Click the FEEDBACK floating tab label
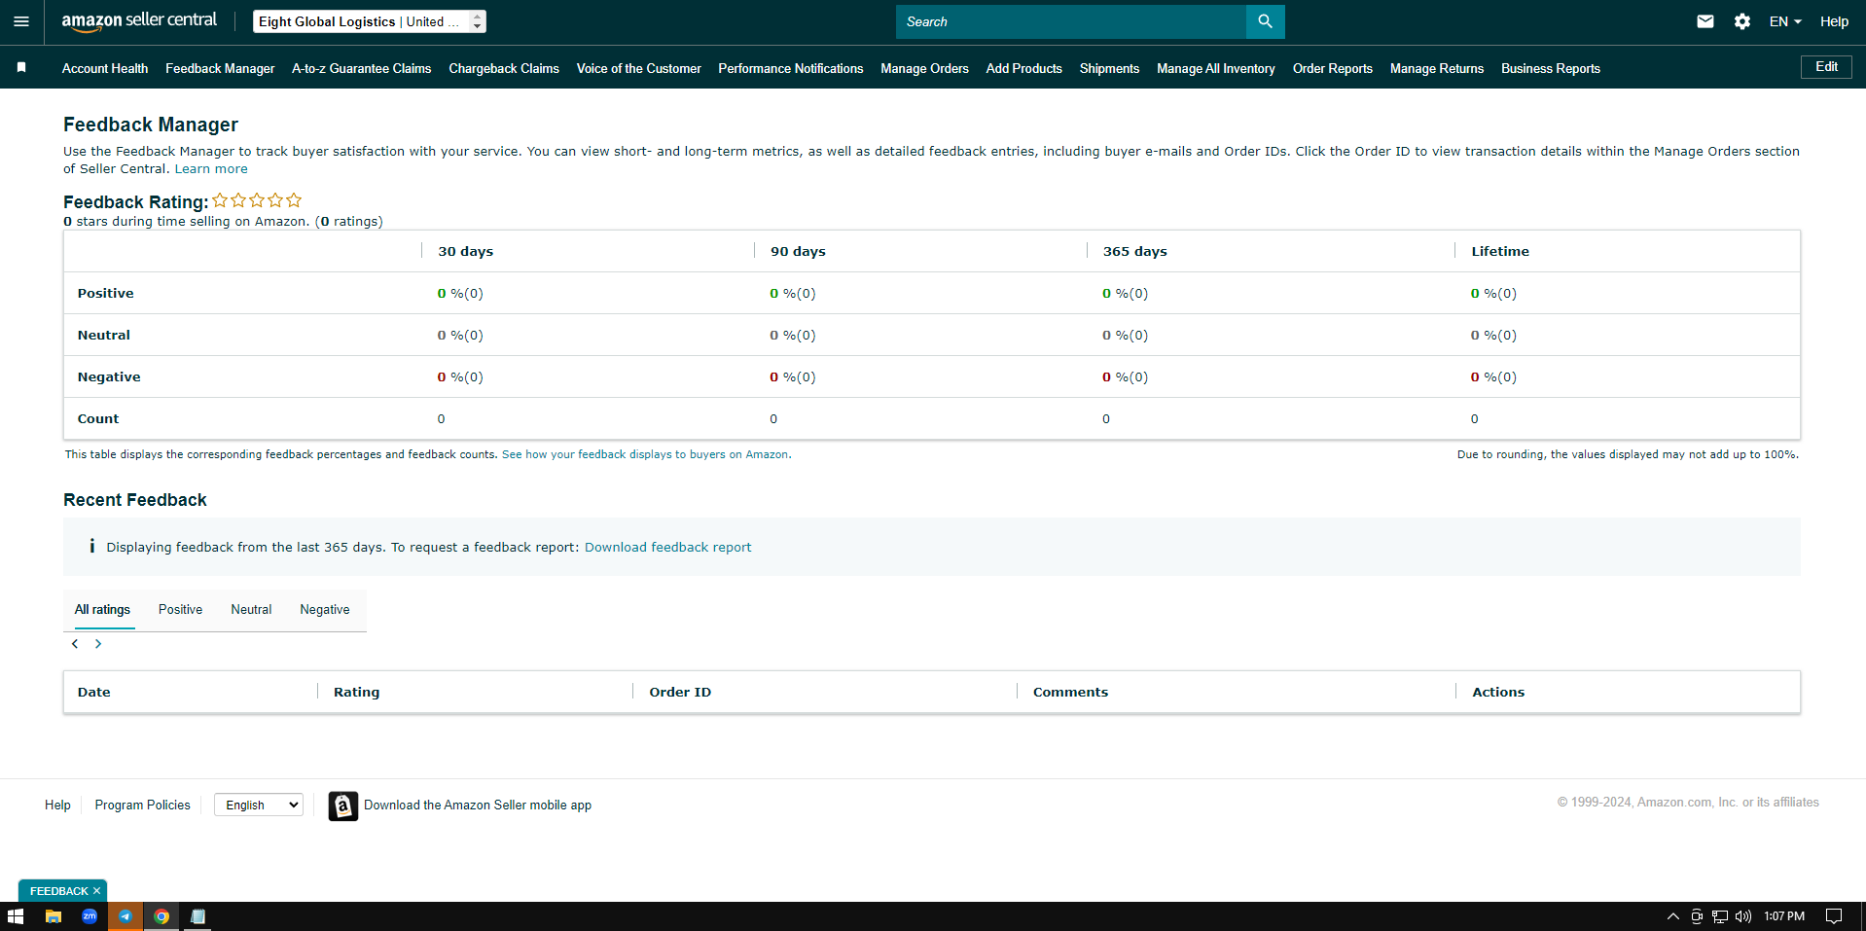 pyautogui.click(x=58, y=891)
